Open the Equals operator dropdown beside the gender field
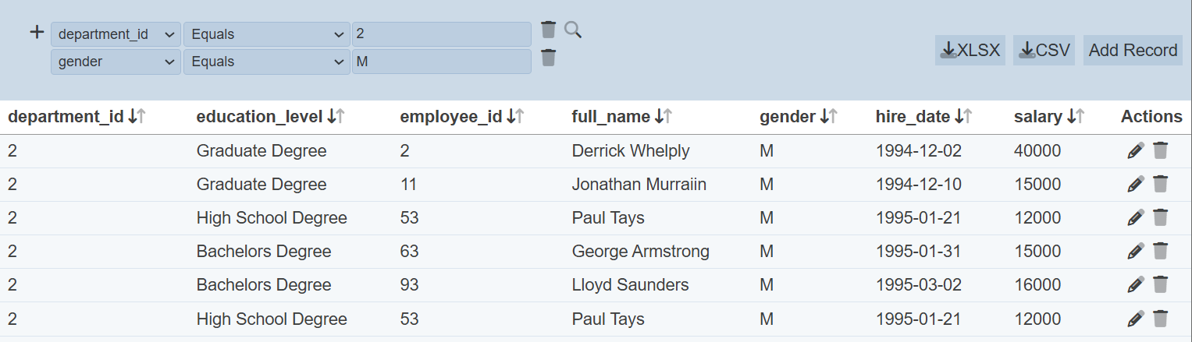The width and height of the screenshot is (1192, 342). point(266,62)
